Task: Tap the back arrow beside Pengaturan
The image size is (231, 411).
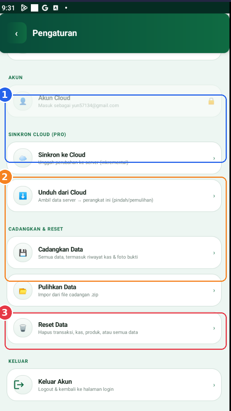Action: (x=16, y=33)
